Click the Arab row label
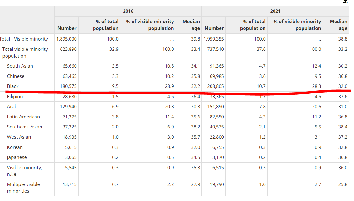The width and height of the screenshot is (354, 201). (x=12, y=107)
